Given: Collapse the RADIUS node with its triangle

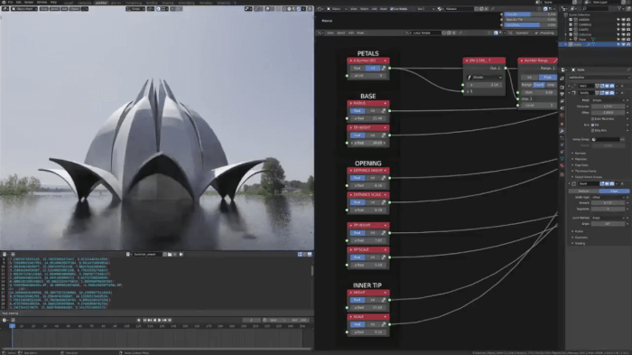Looking at the screenshot, I should (351, 103).
